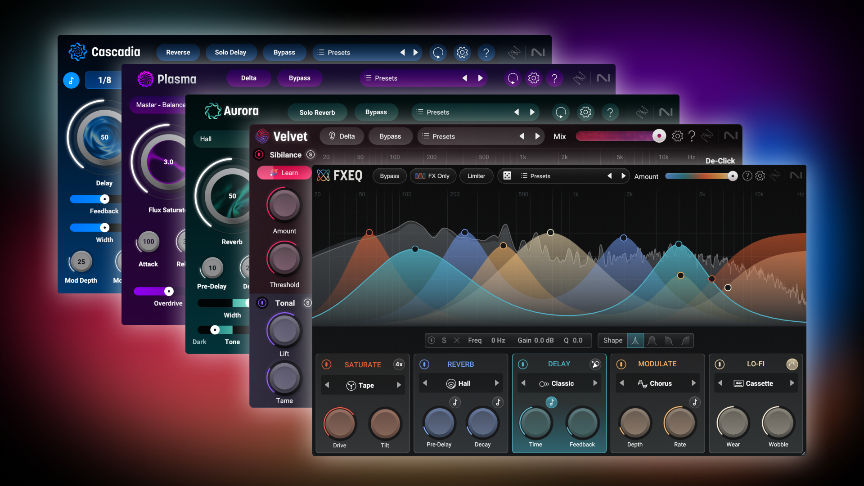864x486 pixels.
Task: Remove EQ band with X icon
Action: [457, 340]
